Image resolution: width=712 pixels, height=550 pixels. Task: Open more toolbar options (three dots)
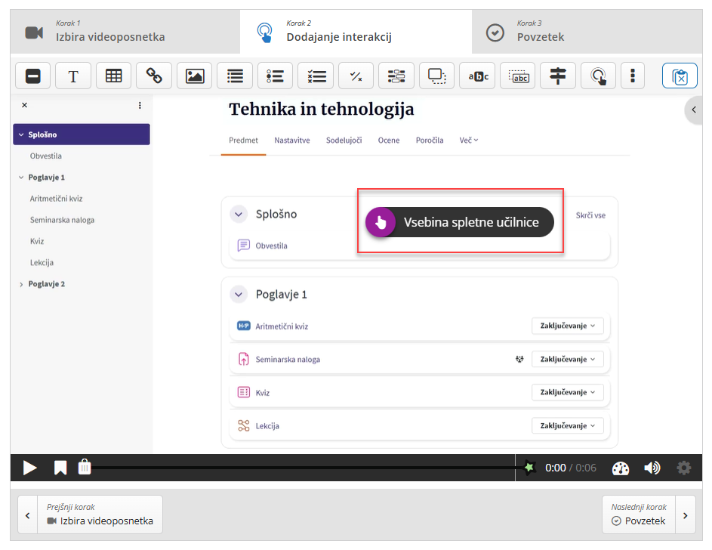click(633, 76)
